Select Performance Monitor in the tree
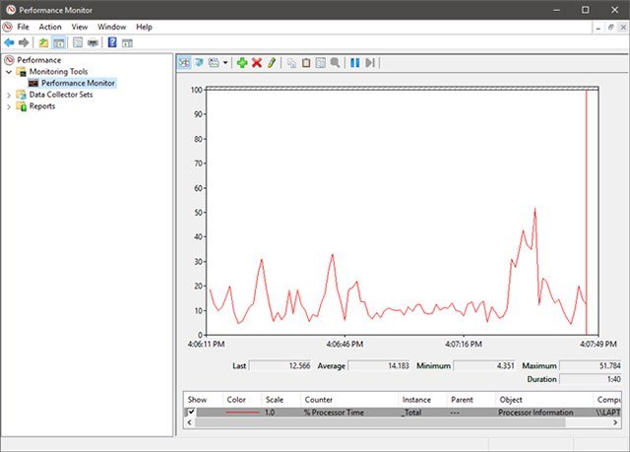 [78, 84]
